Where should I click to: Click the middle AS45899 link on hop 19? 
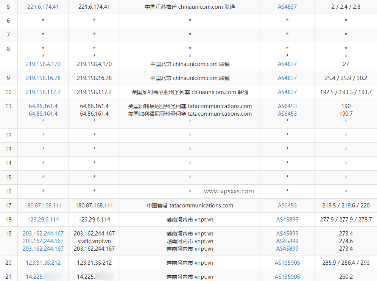pos(287,241)
